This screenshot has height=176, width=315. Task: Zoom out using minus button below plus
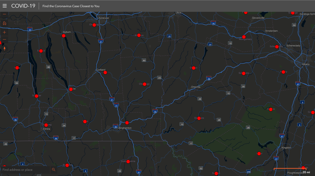point(4,40)
